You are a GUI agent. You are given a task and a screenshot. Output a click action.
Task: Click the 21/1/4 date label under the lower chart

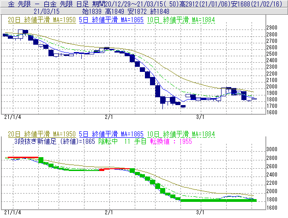[12, 212]
